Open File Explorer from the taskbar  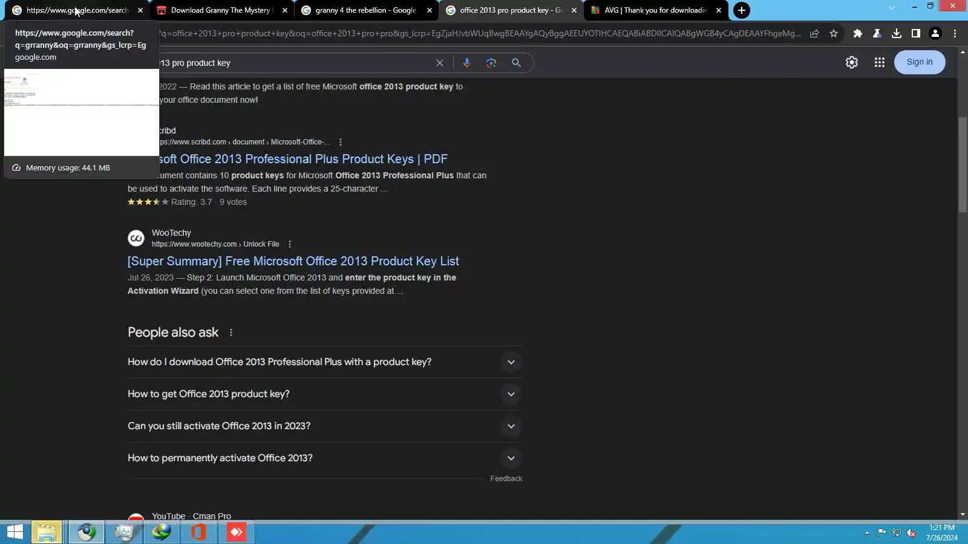coord(47,533)
